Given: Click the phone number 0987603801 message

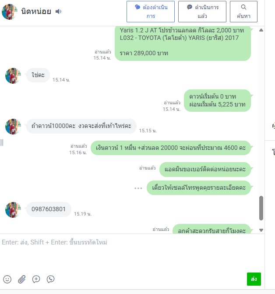Looking at the screenshot, I should point(49,209).
